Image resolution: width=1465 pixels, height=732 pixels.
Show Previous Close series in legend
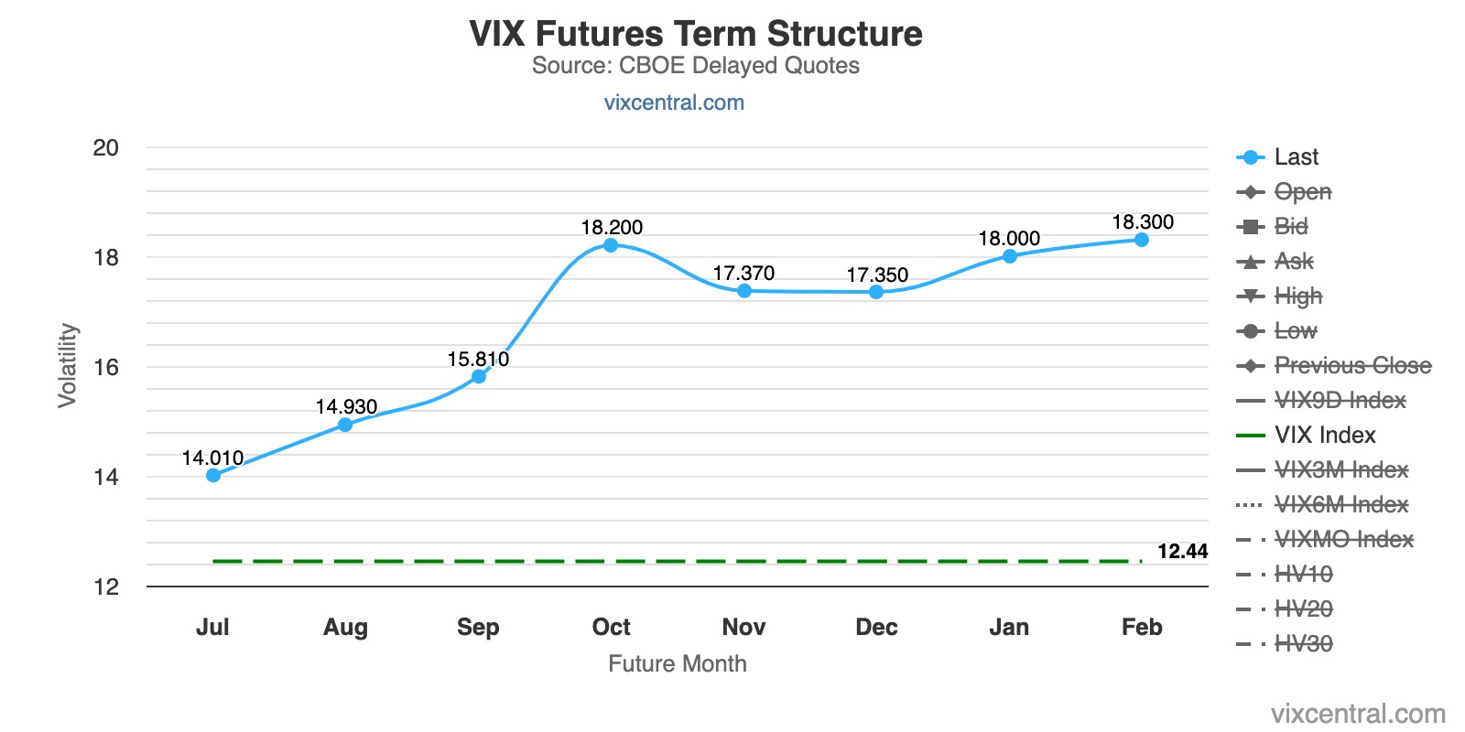click(1352, 366)
